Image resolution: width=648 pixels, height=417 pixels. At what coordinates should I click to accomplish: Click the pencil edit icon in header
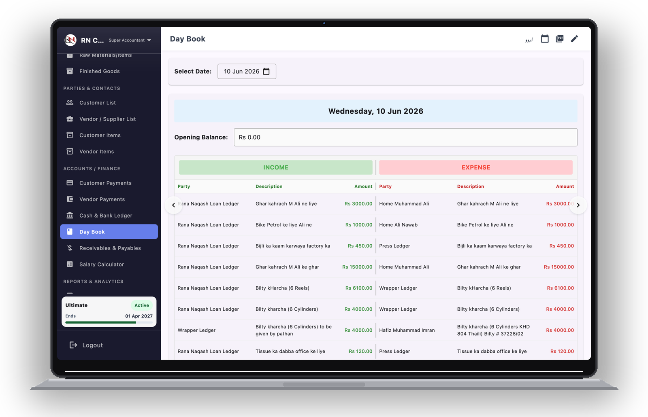tap(574, 39)
